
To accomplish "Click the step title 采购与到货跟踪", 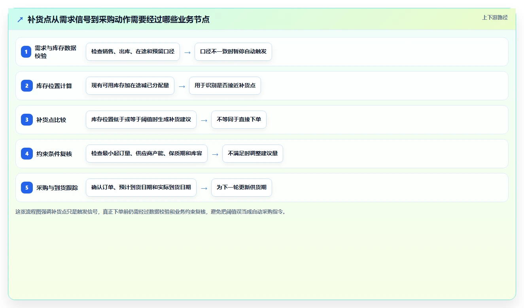I will [x=57, y=188].
